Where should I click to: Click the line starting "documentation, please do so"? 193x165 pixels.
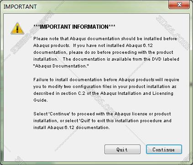[x=103, y=52]
